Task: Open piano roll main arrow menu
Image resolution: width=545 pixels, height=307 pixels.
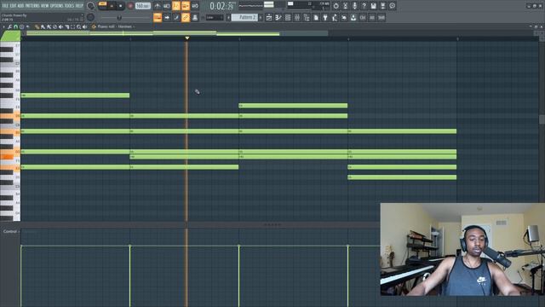Action: tap(3, 26)
